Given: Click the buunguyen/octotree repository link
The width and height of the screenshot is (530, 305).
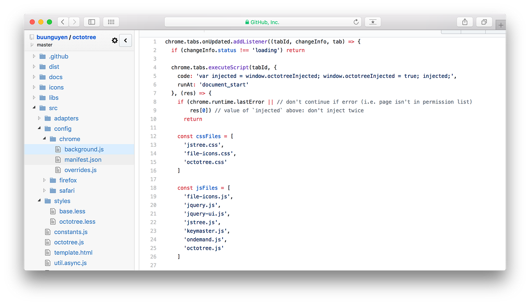Looking at the screenshot, I should pyautogui.click(x=64, y=37).
